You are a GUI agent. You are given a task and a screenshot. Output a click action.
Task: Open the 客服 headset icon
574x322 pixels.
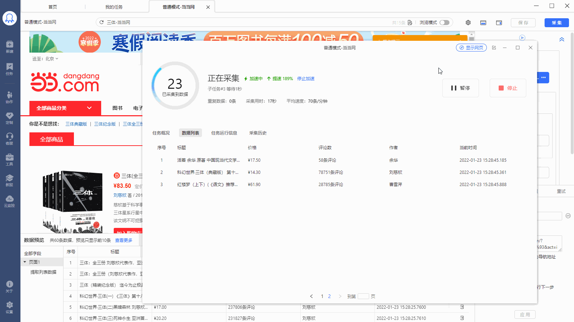pos(10,139)
